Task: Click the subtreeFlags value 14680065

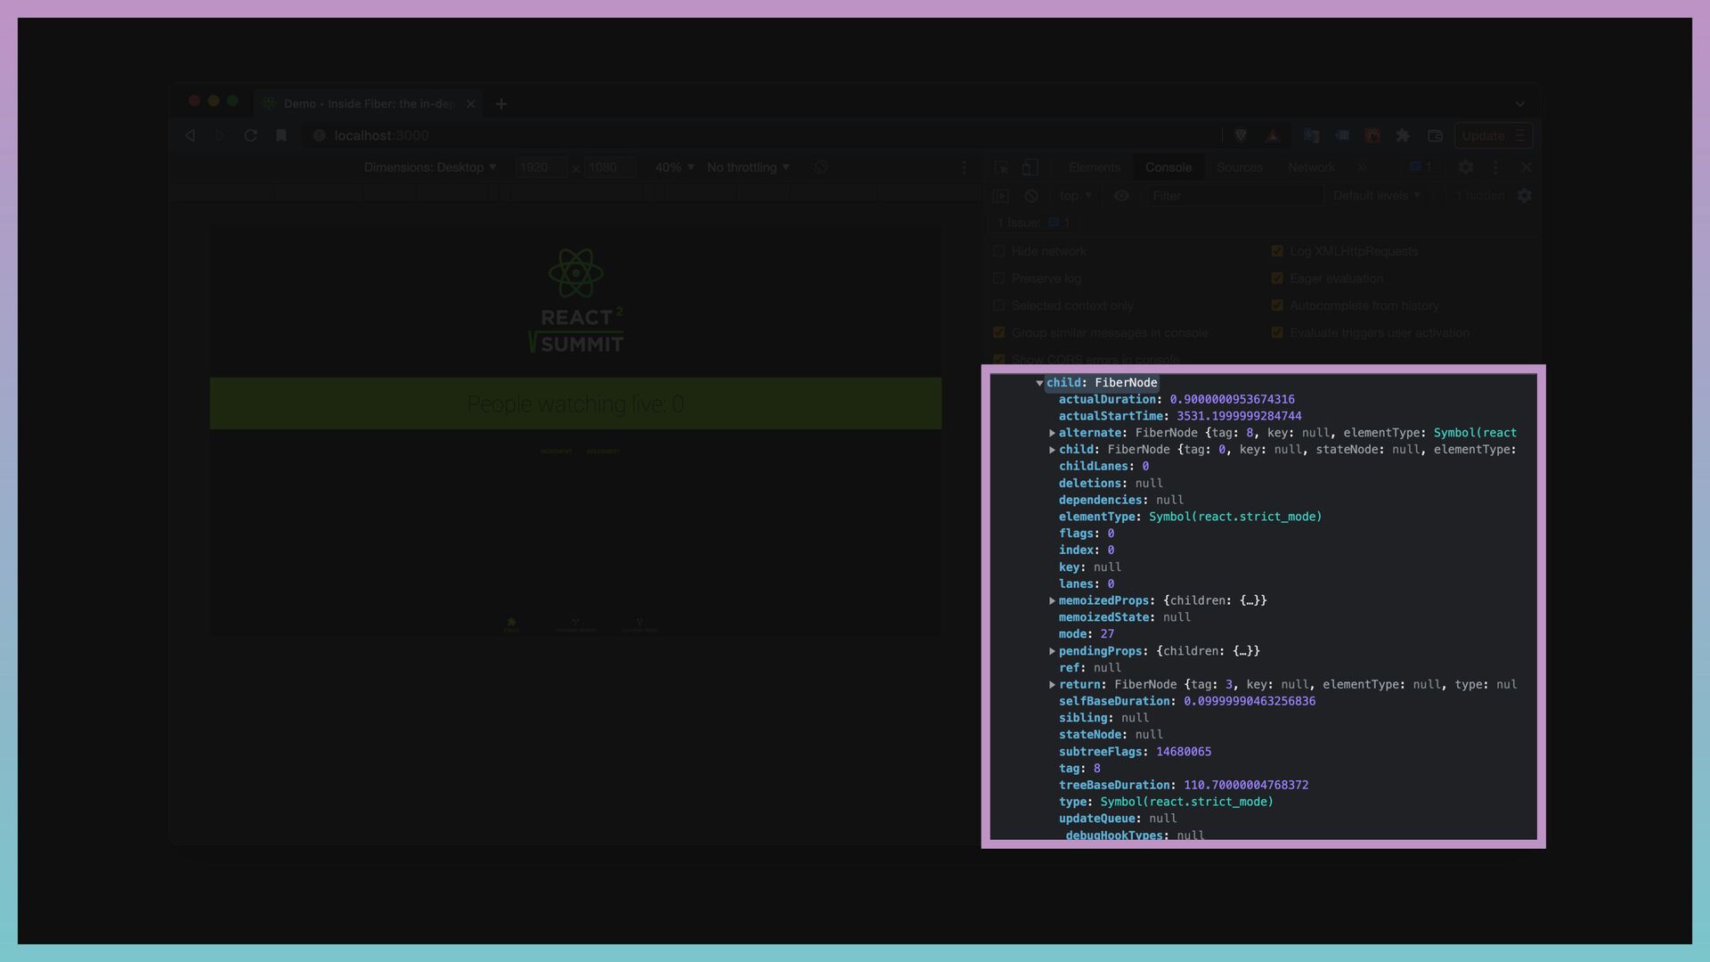Action: pyautogui.click(x=1184, y=752)
